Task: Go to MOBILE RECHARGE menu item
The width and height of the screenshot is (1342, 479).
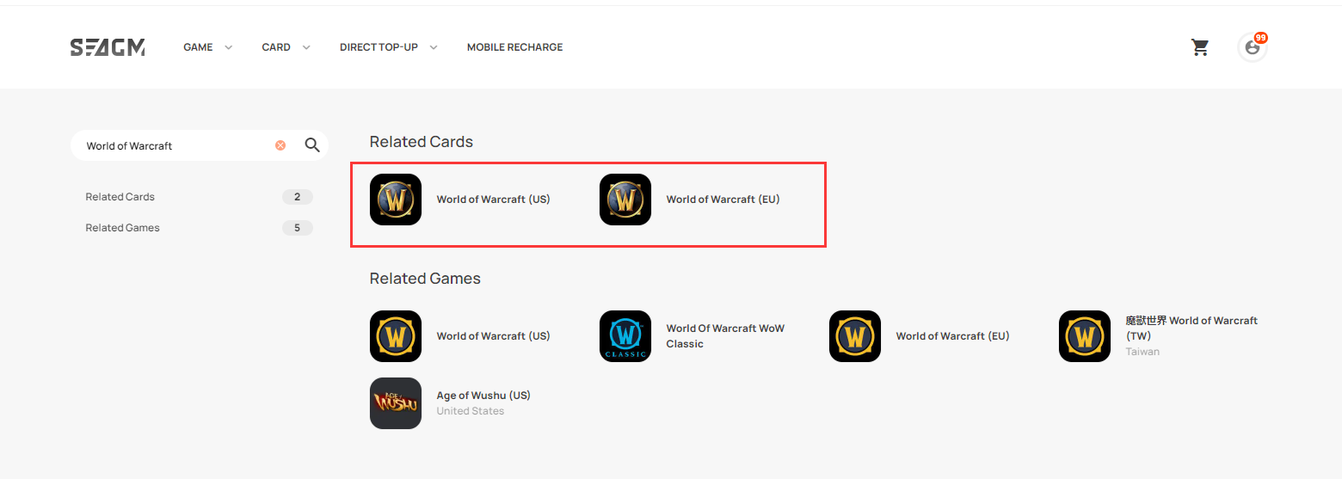Action: (514, 47)
